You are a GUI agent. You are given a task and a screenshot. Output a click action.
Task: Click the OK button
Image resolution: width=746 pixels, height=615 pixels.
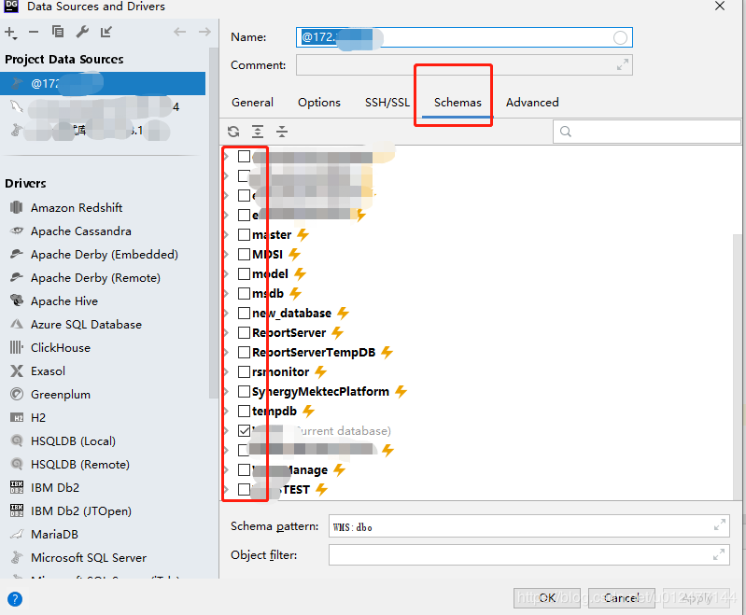pyautogui.click(x=547, y=598)
